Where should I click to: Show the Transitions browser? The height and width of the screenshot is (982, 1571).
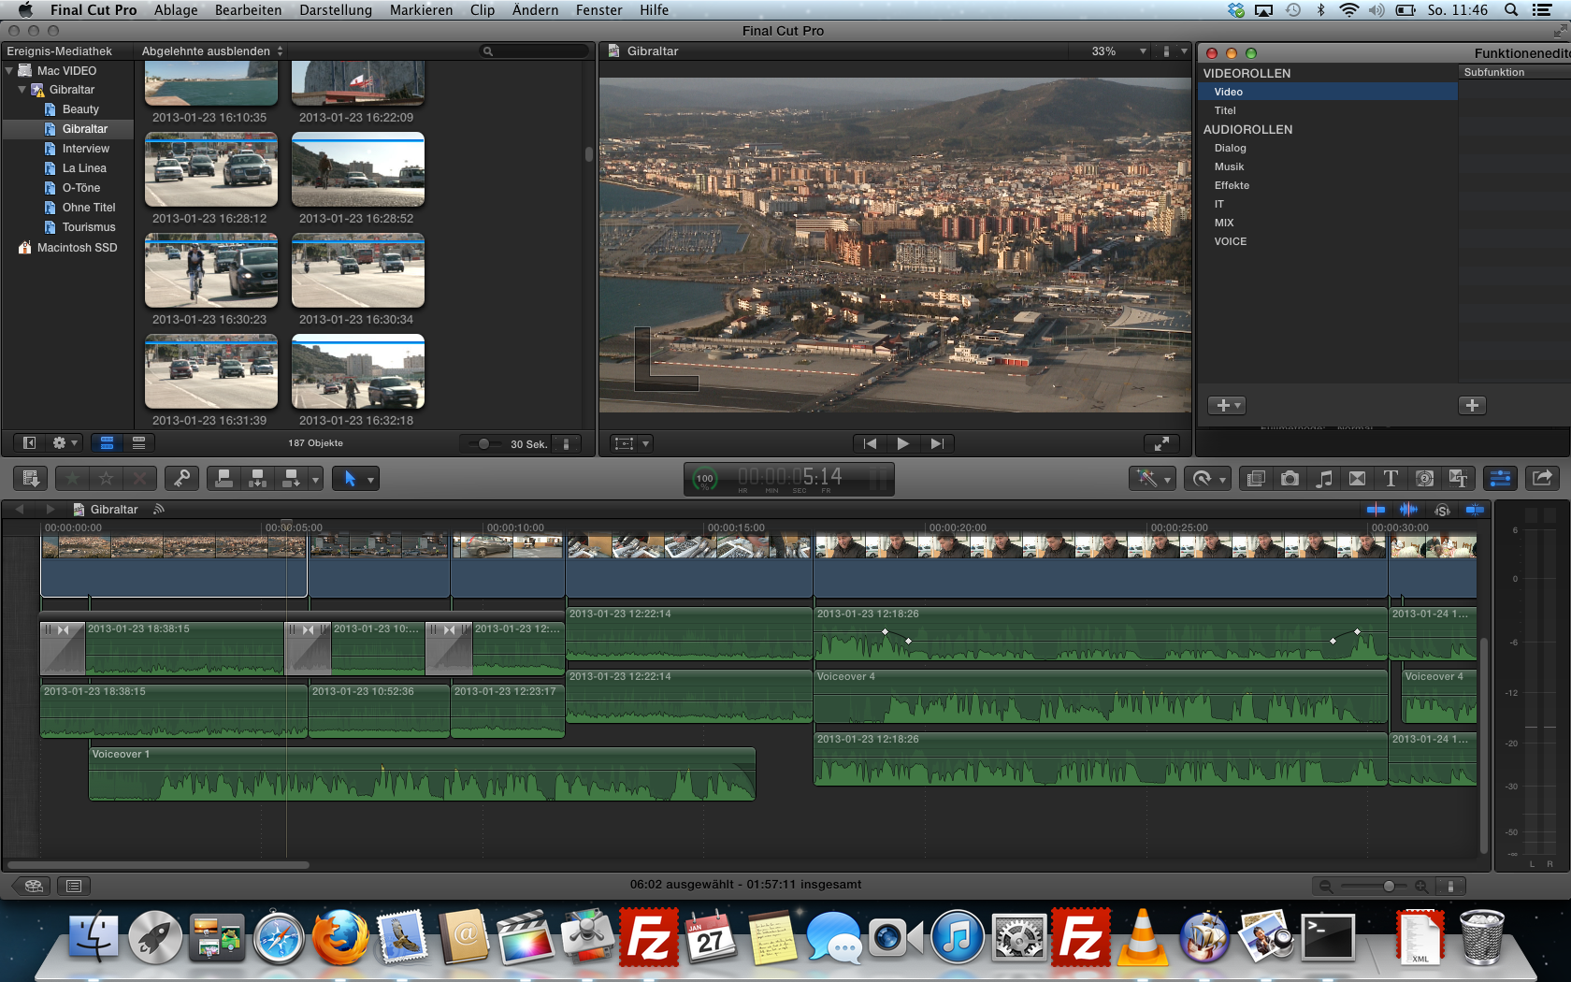[1357, 479]
